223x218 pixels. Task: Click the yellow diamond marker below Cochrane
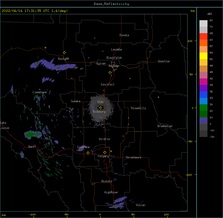[x=88, y=153]
